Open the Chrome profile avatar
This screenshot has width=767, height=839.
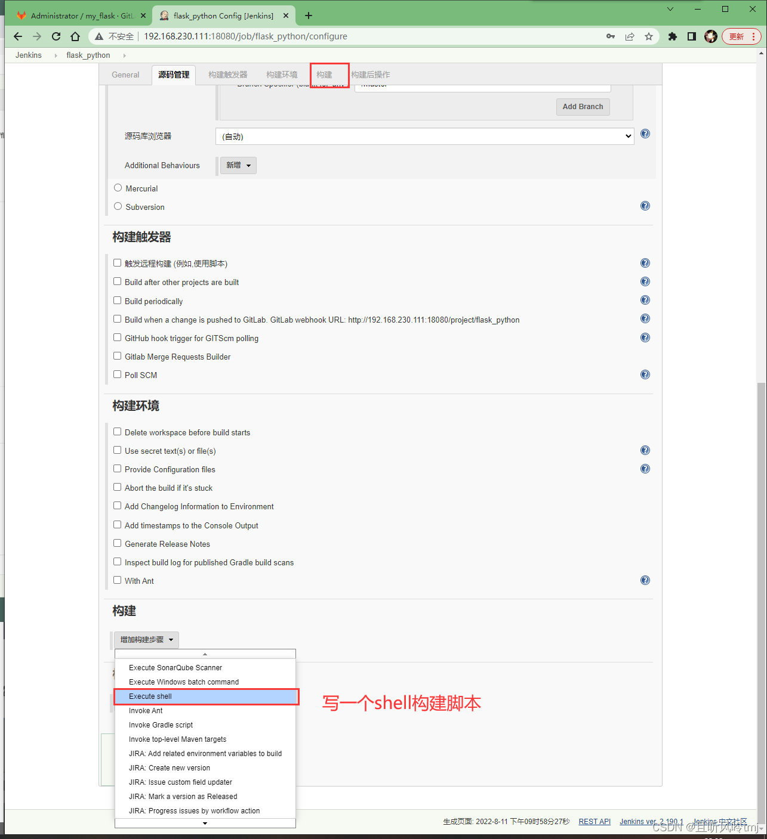click(711, 36)
